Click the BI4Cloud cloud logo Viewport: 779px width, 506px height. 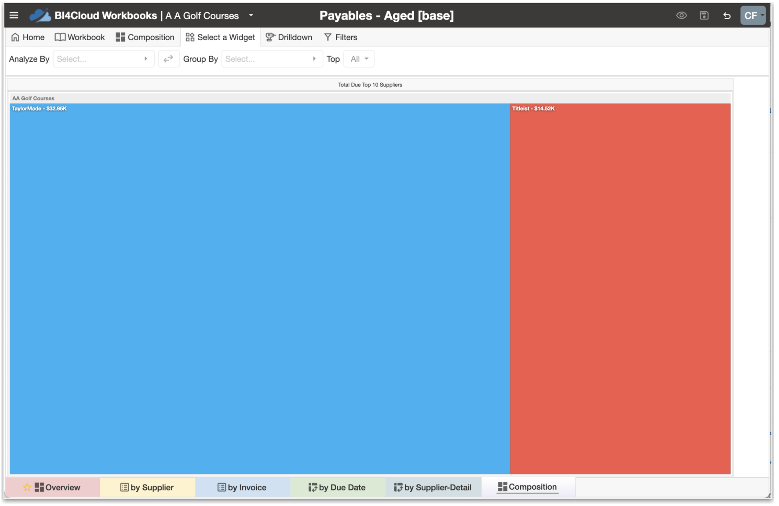40,15
